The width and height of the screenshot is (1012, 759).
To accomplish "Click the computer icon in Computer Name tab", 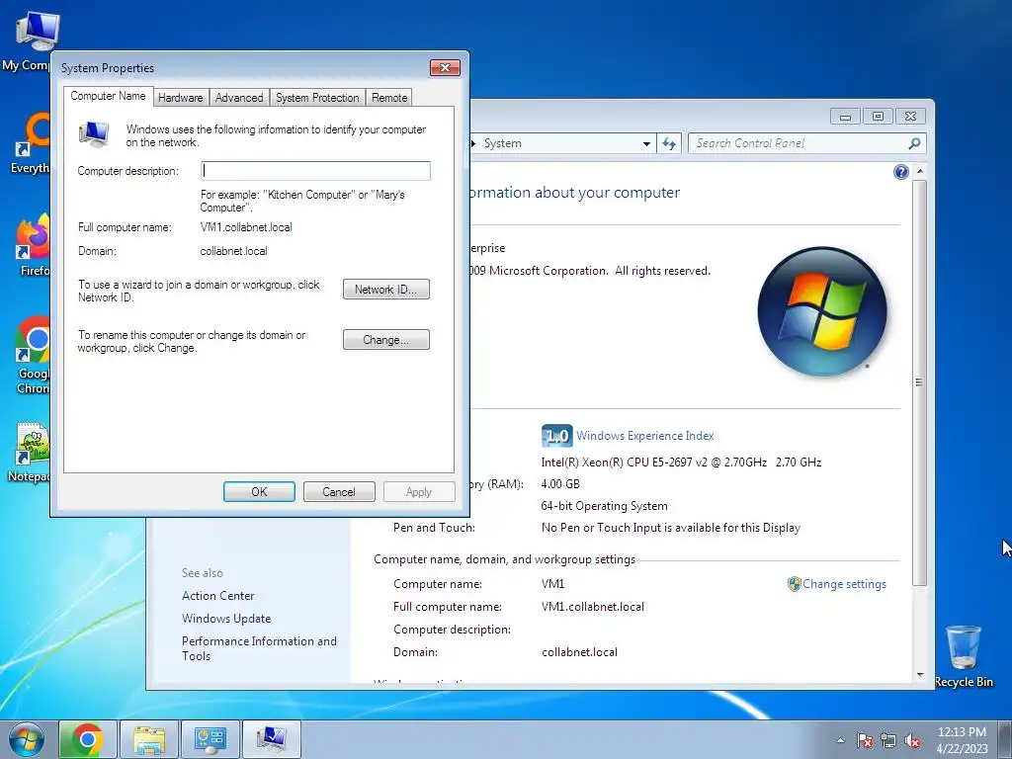I will tap(94, 134).
